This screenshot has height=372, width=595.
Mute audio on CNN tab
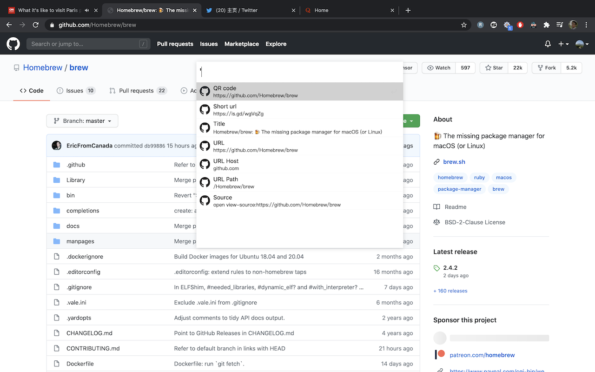click(x=87, y=10)
